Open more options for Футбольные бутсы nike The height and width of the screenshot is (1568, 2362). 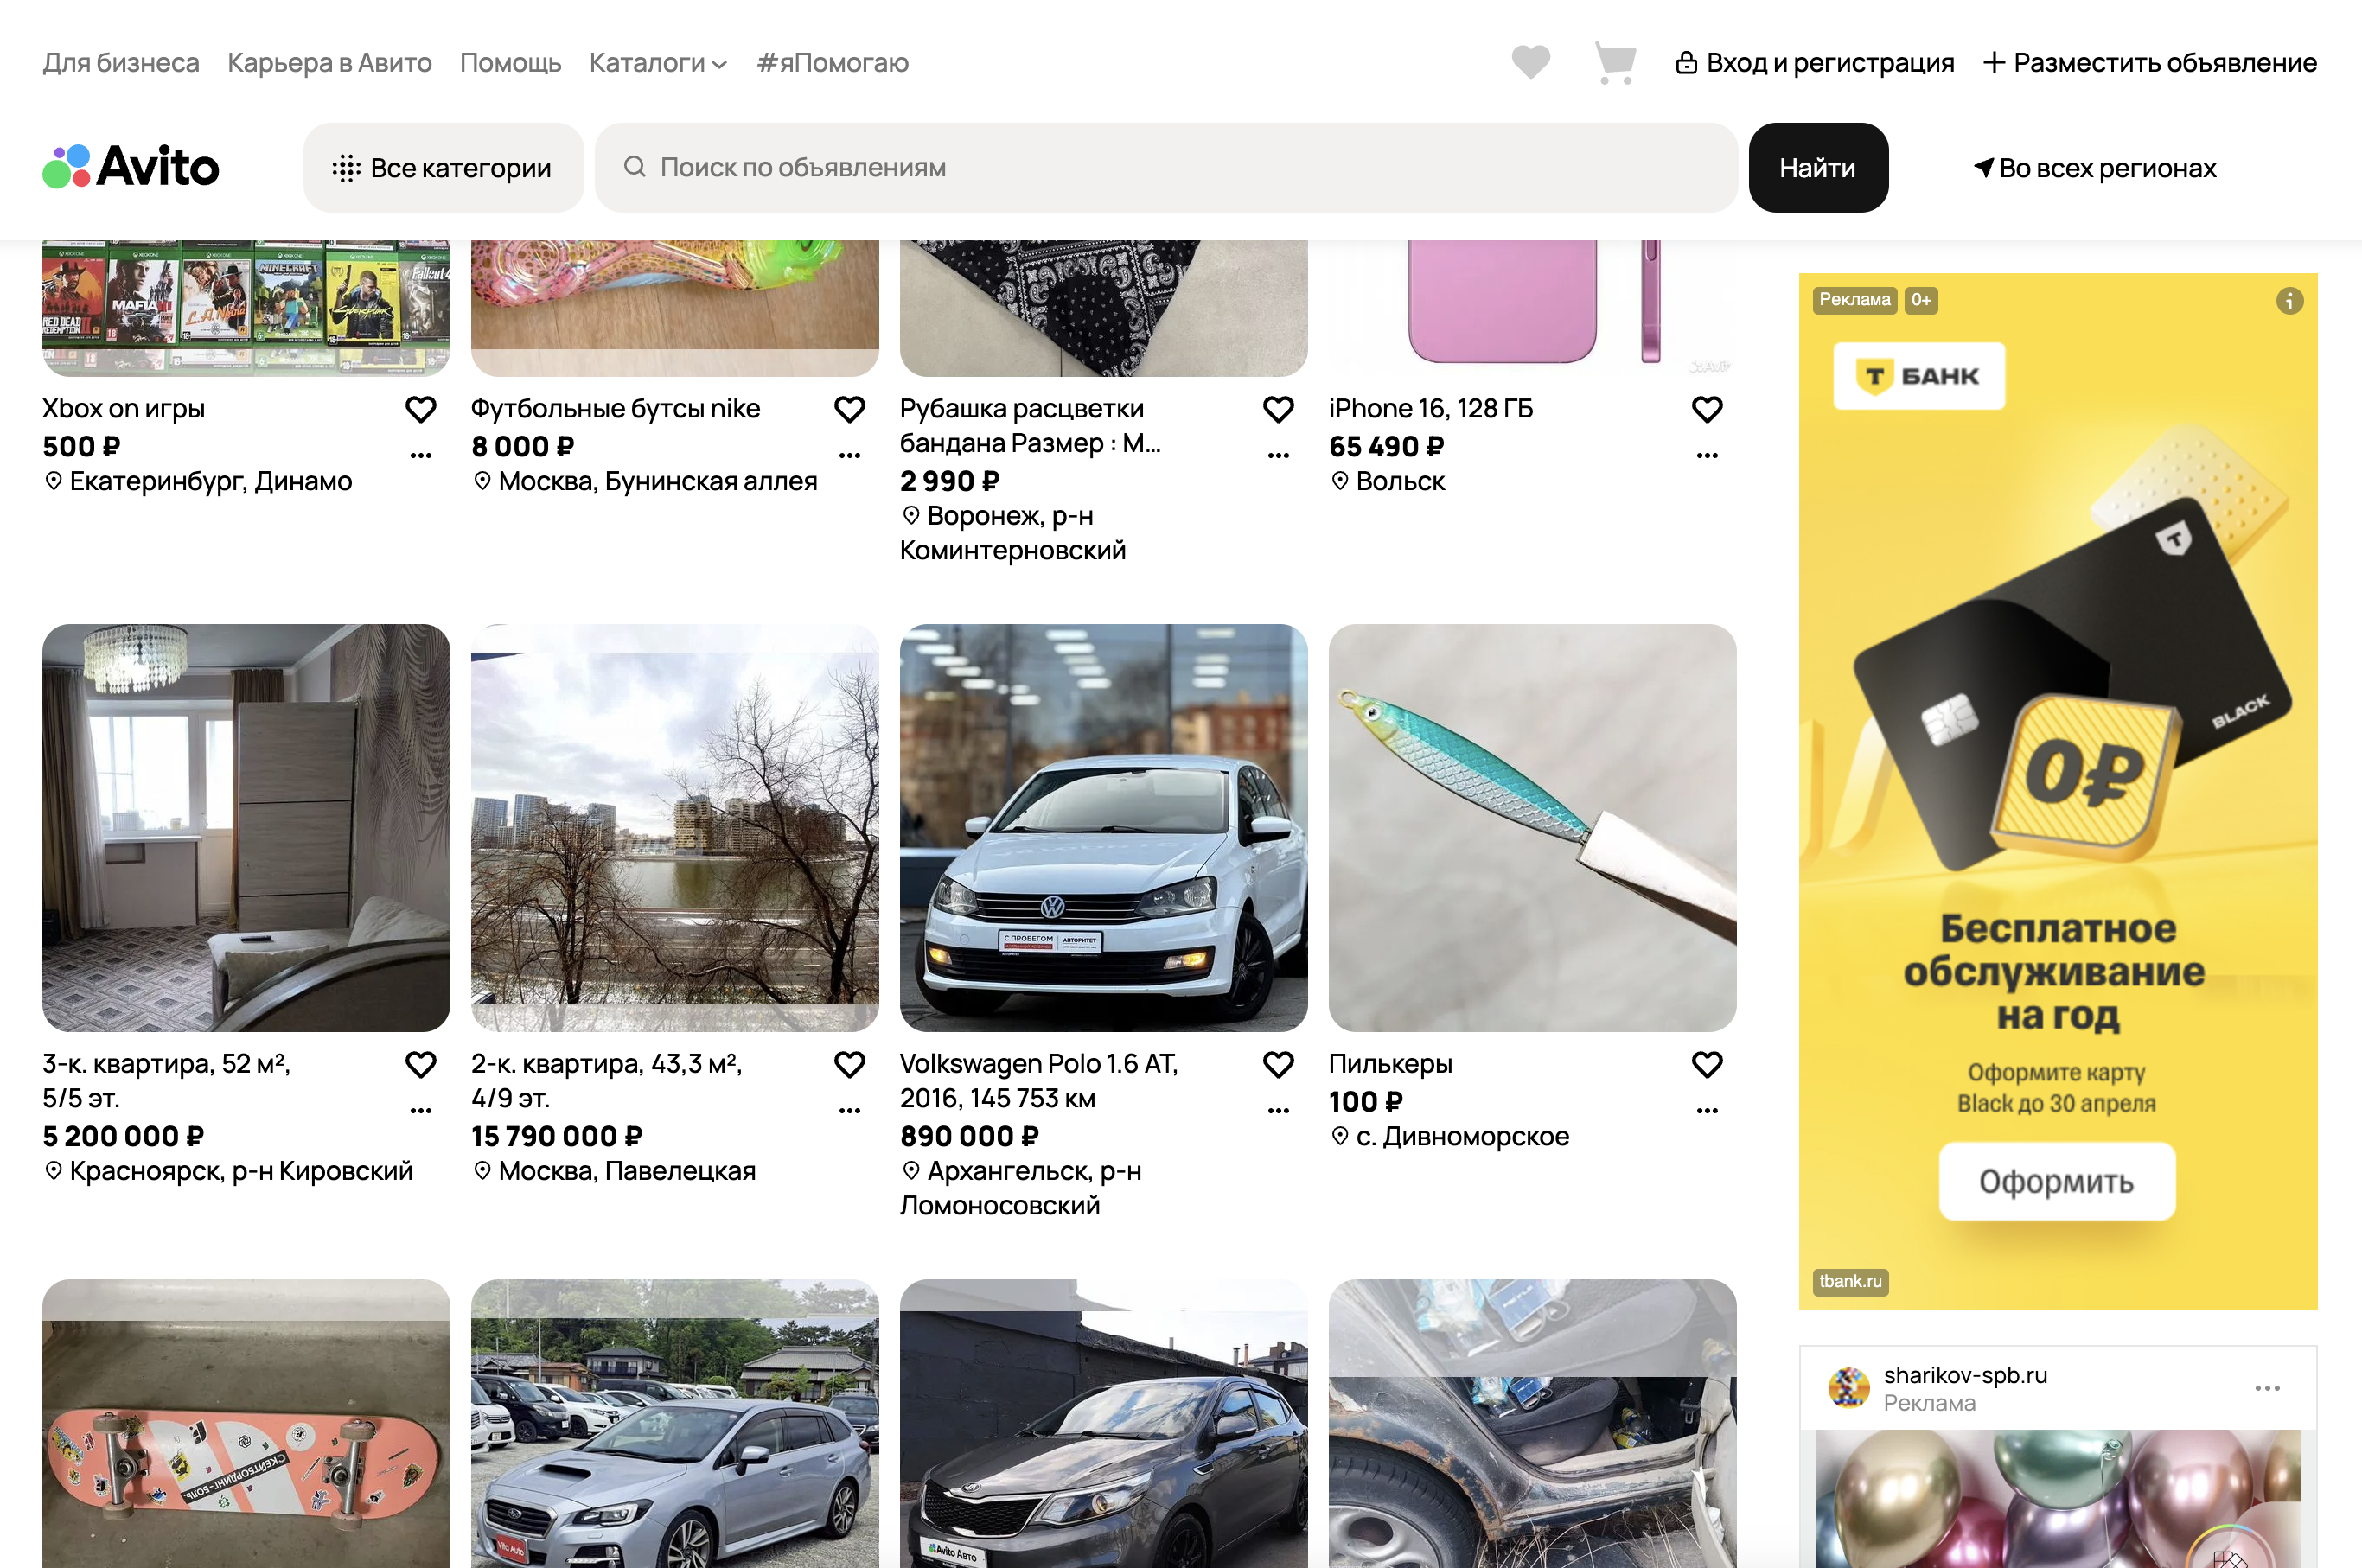click(x=850, y=455)
